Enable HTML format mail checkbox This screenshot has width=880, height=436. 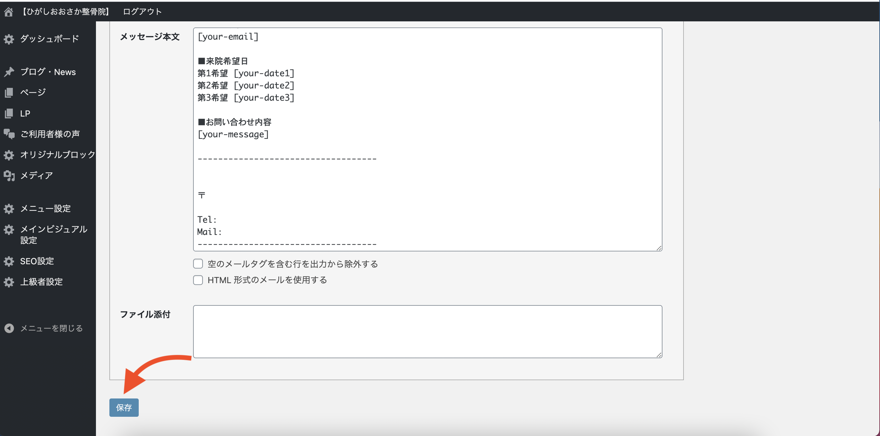[198, 280]
